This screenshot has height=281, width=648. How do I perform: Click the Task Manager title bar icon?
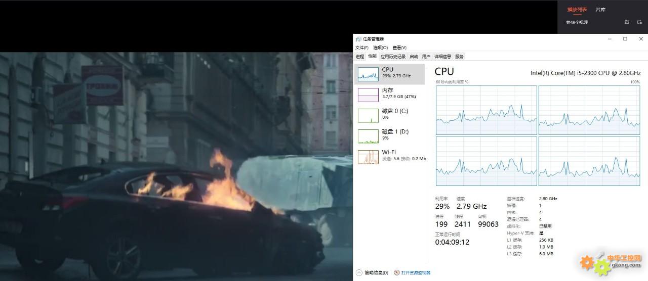tap(358, 39)
